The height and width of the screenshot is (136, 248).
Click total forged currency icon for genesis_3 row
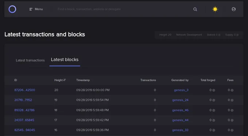point(213,90)
